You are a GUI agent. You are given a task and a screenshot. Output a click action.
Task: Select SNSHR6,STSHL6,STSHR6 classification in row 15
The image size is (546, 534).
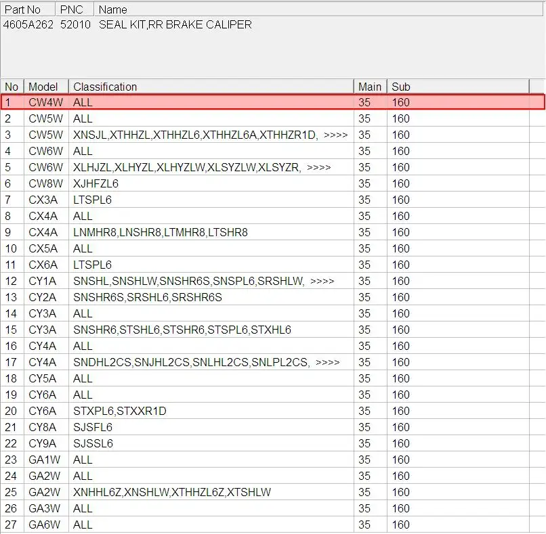click(x=182, y=330)
